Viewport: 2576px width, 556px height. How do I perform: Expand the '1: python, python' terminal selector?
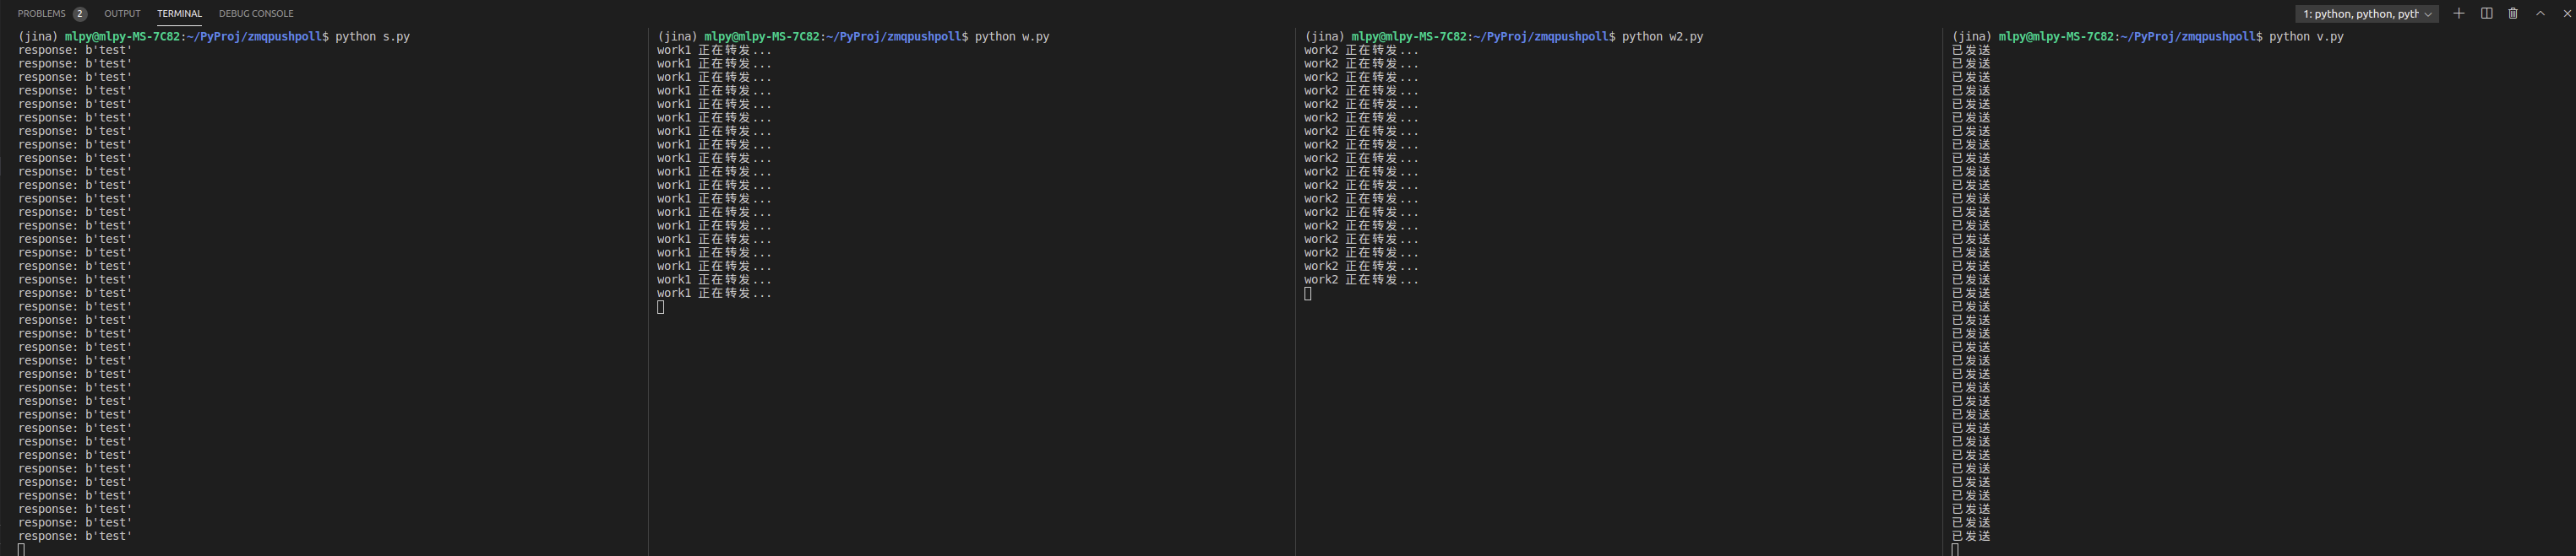click(2366, 14)
